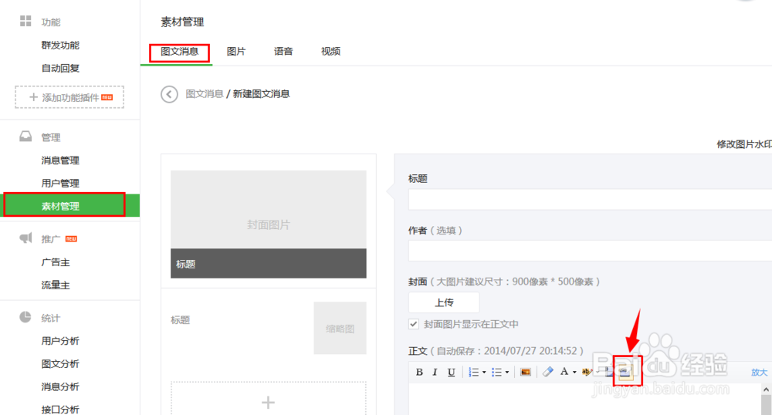772x415 pixels.
Task: Open 自动回复 in the sidebar
Action: 60,69
